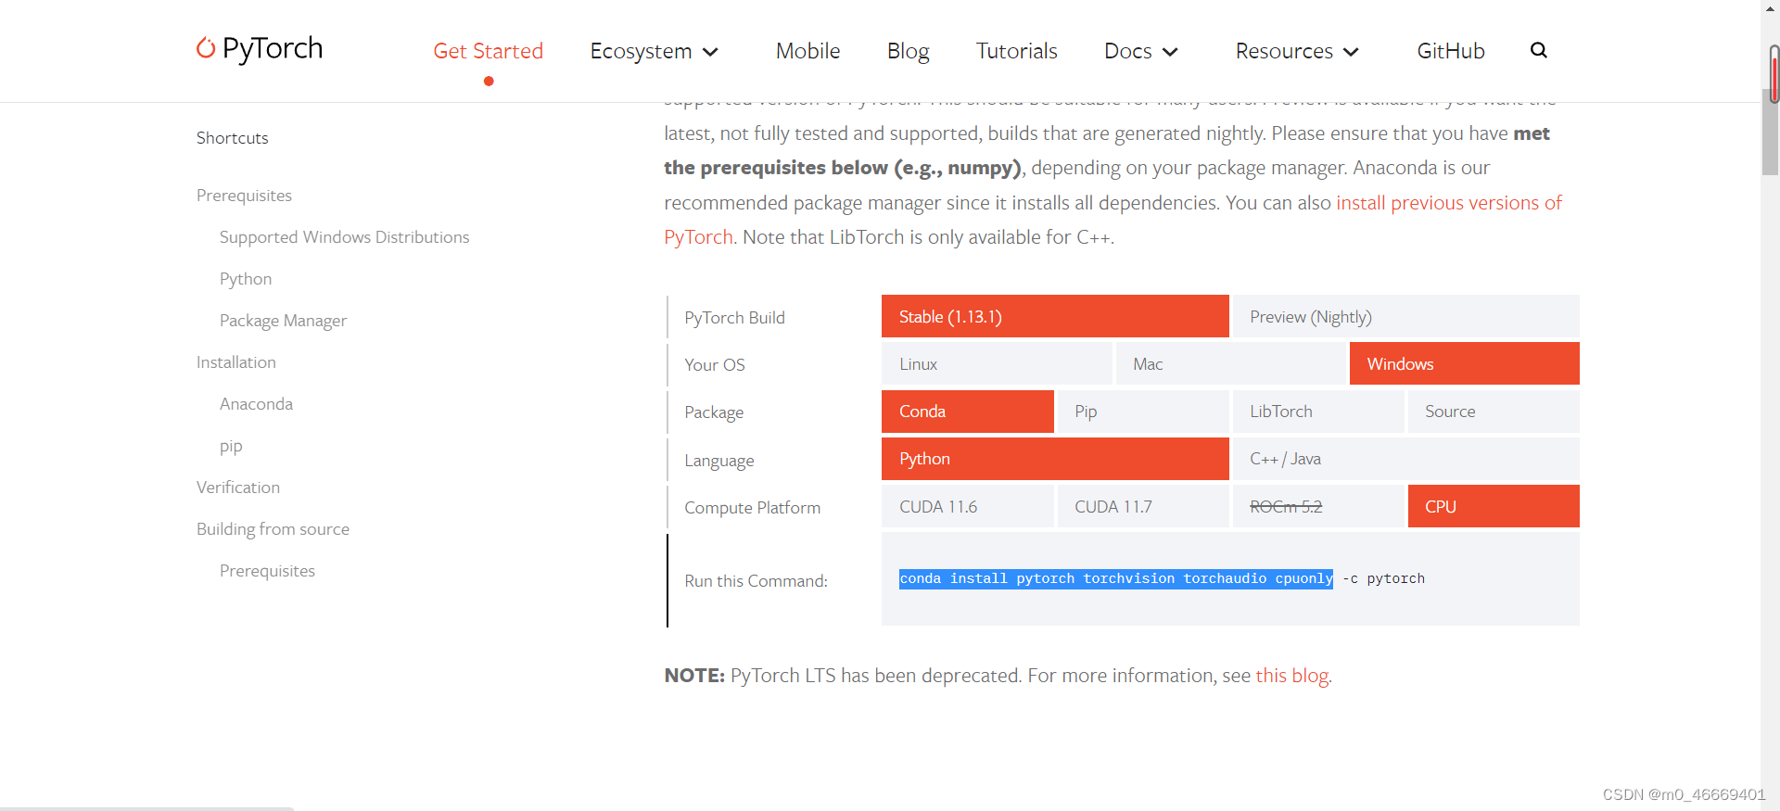
Task: Select the LibTorch package option
Action: pos(1318,412)
